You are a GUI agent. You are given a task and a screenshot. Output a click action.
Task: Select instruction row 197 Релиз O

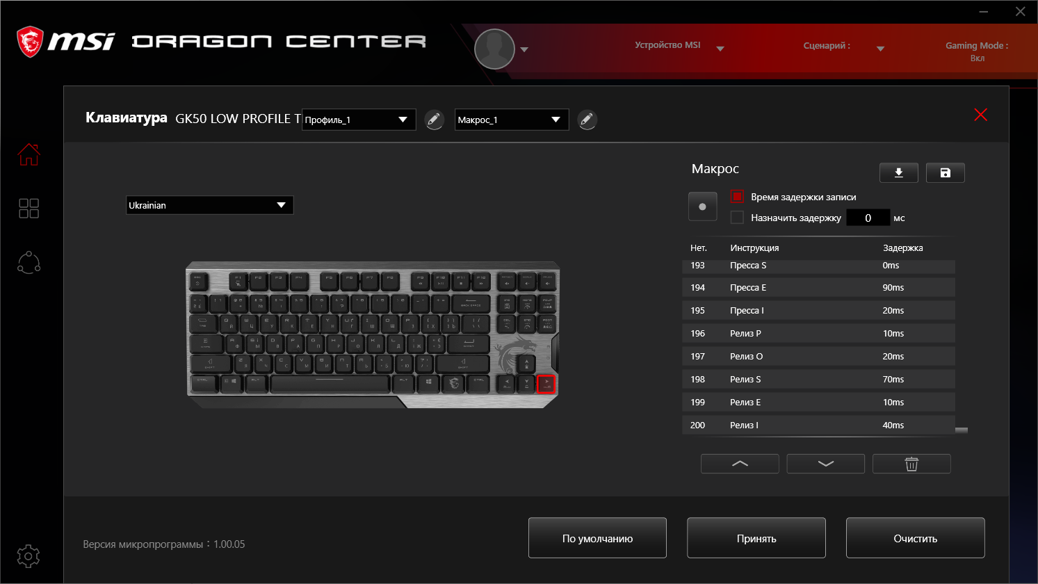pos(818,356)
